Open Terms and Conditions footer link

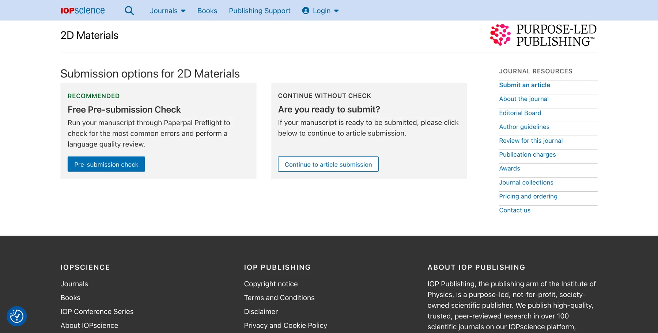coord(279,298)
